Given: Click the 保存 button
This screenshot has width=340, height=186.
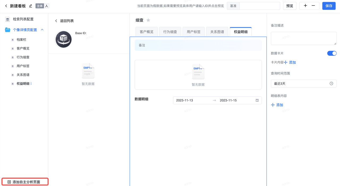Looking at the screenshot, I should 329,6.
